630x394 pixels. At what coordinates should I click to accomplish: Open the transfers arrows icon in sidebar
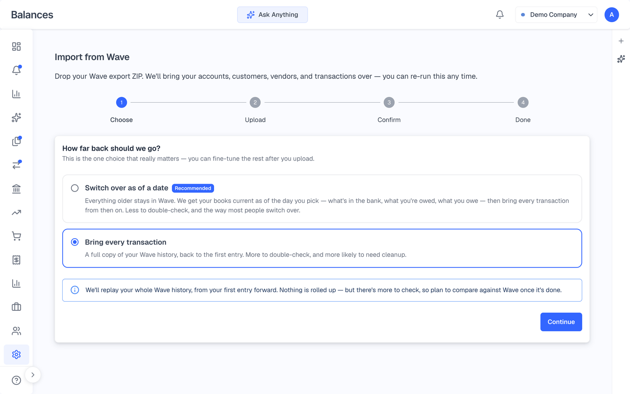[16, 165]
